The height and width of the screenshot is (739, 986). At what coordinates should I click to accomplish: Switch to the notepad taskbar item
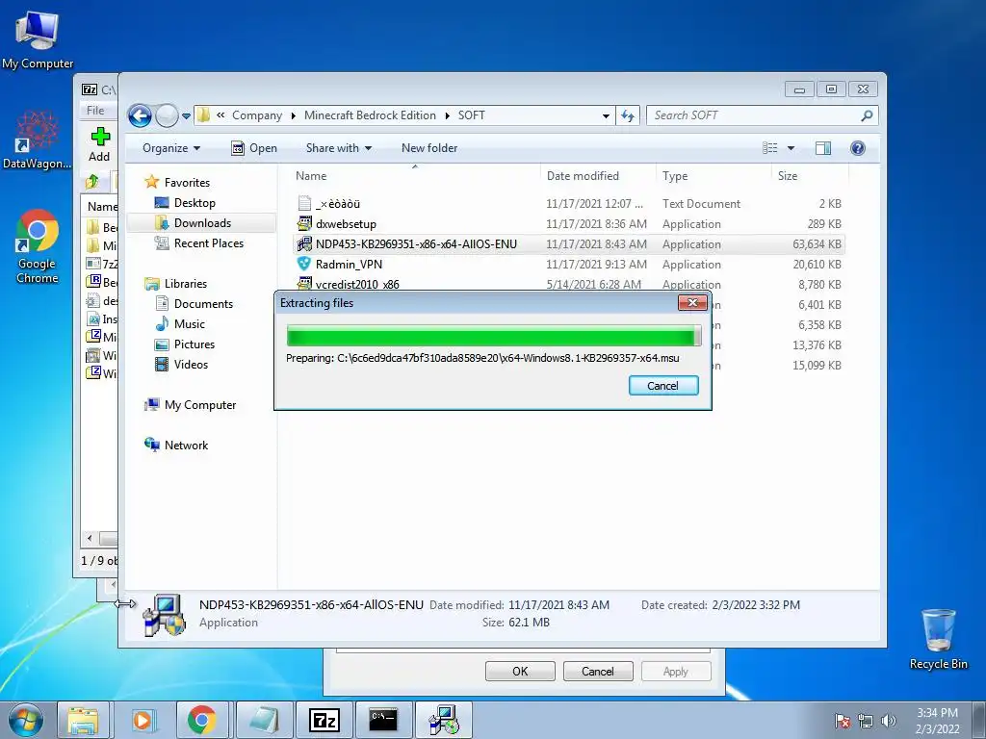(263, 720)
